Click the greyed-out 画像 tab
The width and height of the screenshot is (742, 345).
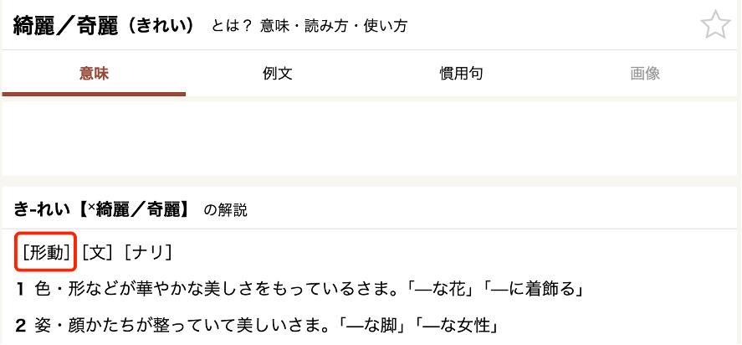[645, 74]
